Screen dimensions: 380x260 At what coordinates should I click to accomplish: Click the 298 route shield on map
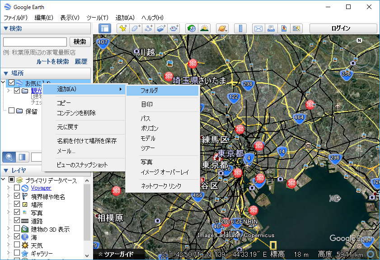(248, 84)
